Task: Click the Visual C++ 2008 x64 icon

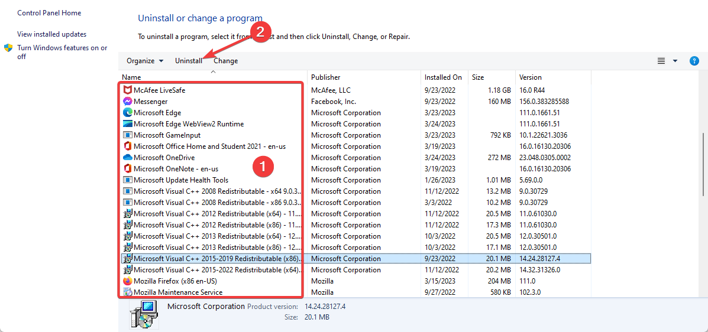Action: (127, 191)
